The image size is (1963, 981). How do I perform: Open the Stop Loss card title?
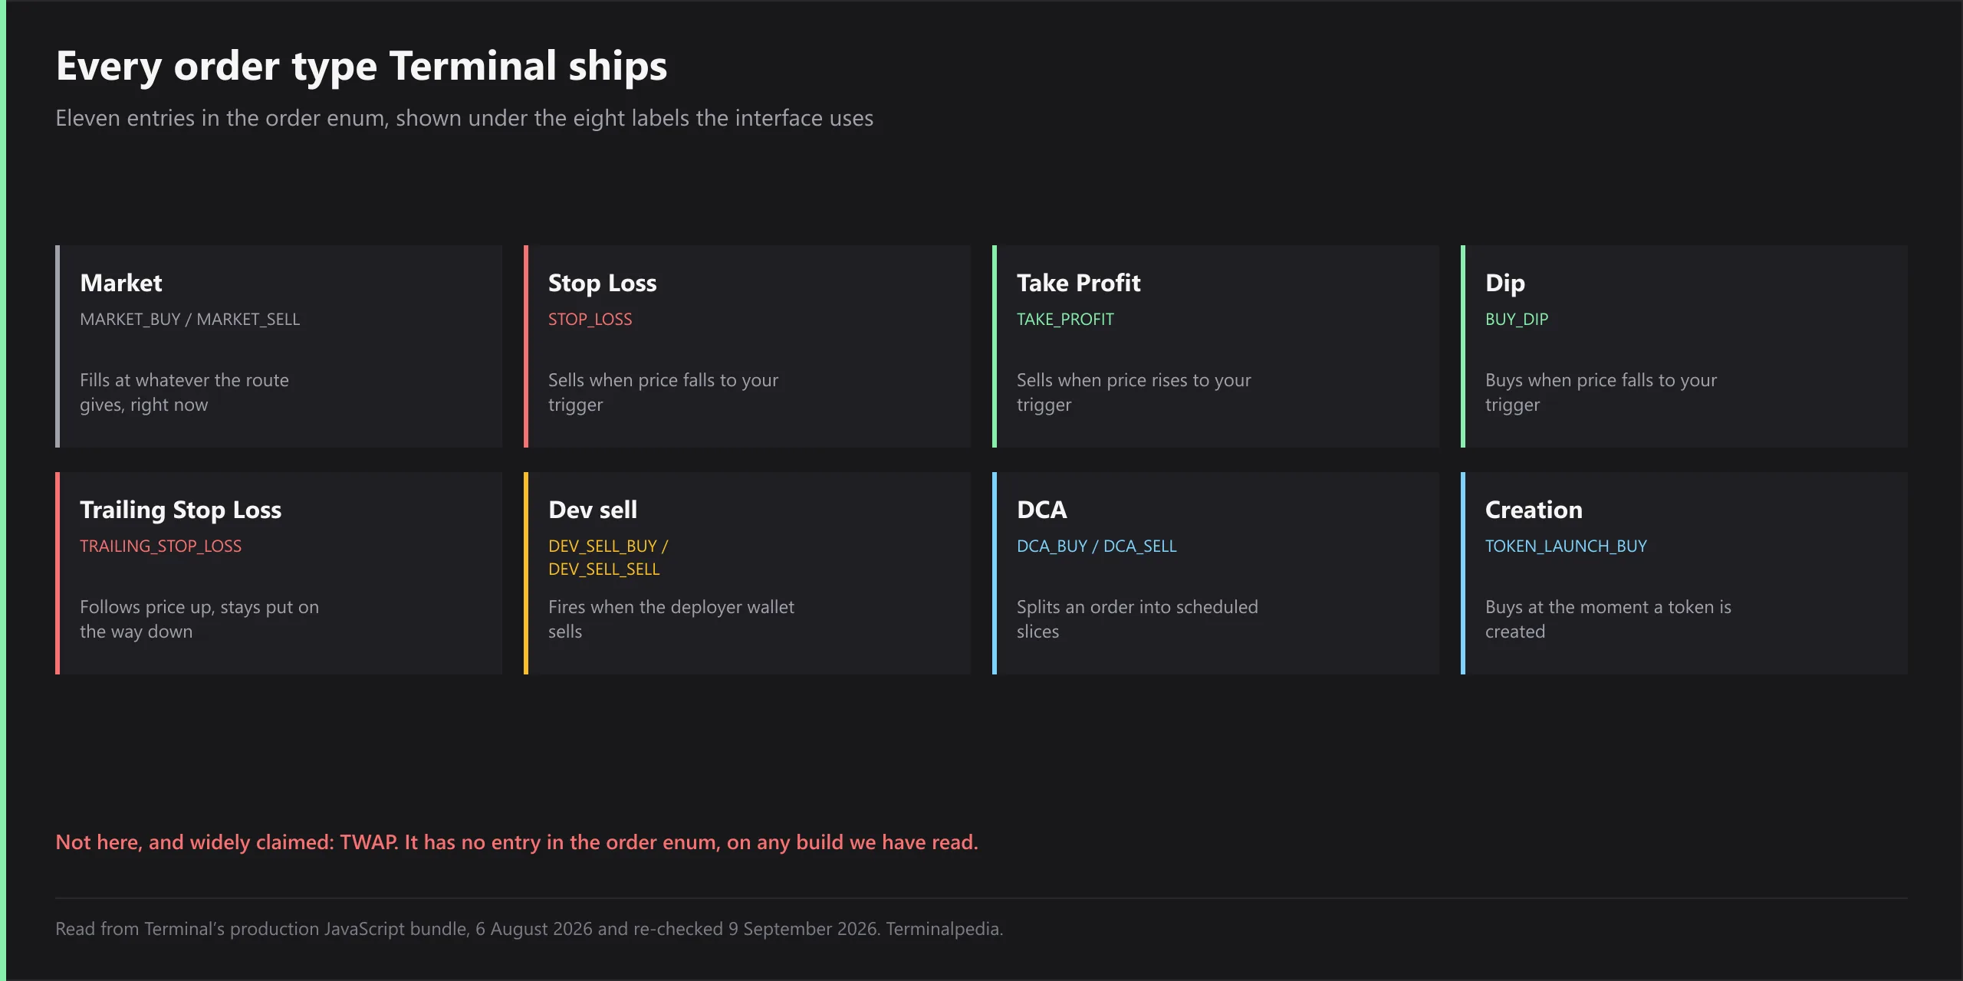tap(602, 283)
